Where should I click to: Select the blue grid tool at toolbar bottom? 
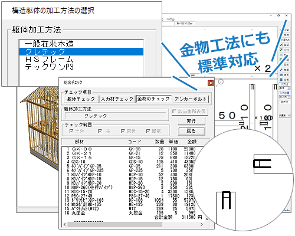pos(284,80)
